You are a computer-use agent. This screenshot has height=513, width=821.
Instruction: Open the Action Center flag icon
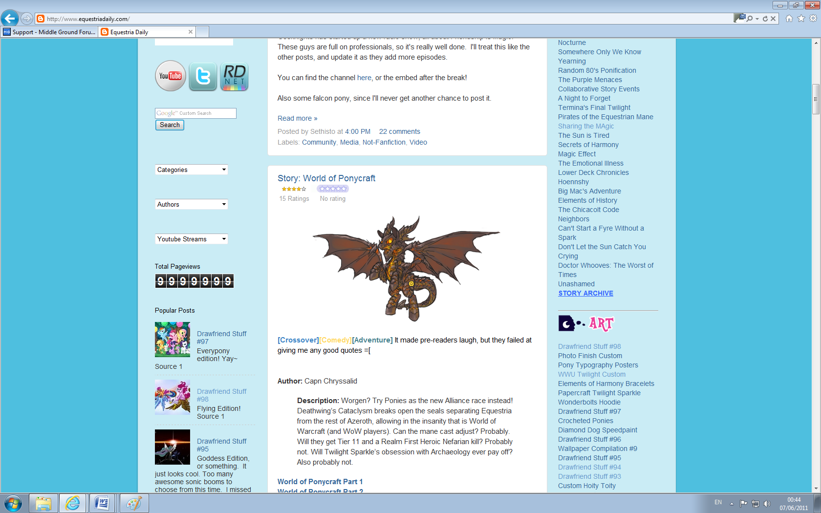[743, 503]
